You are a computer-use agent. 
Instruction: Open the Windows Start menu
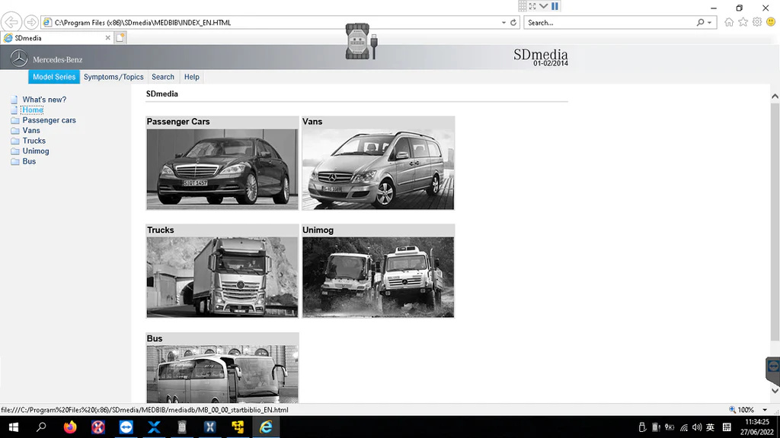pyautogui.click(x=14, y=427)
